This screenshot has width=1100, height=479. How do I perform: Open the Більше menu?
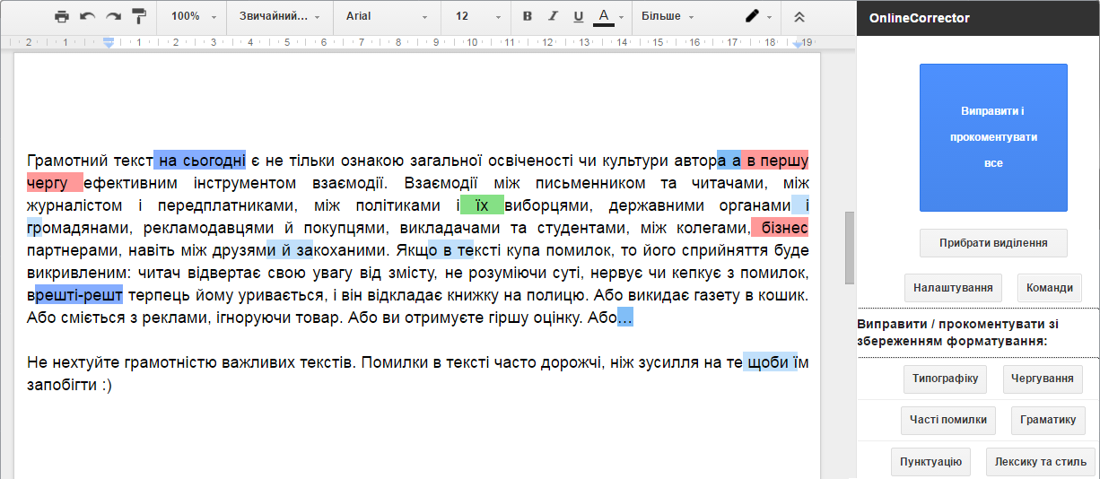click(x=668, y=16)
